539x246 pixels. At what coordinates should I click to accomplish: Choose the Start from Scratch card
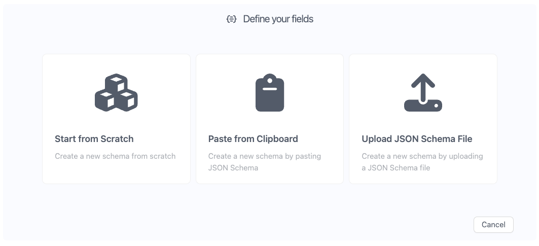pos(116,119)
